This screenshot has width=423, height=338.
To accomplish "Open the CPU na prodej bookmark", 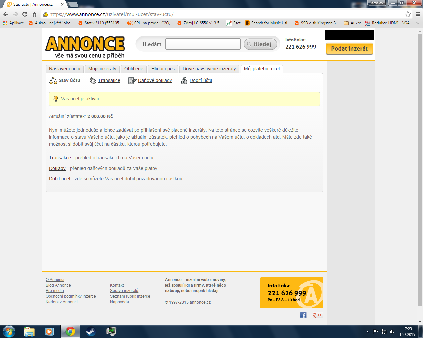I will [150, 23].
